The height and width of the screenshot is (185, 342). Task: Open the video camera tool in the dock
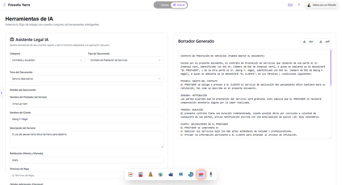tap(191, 174)
